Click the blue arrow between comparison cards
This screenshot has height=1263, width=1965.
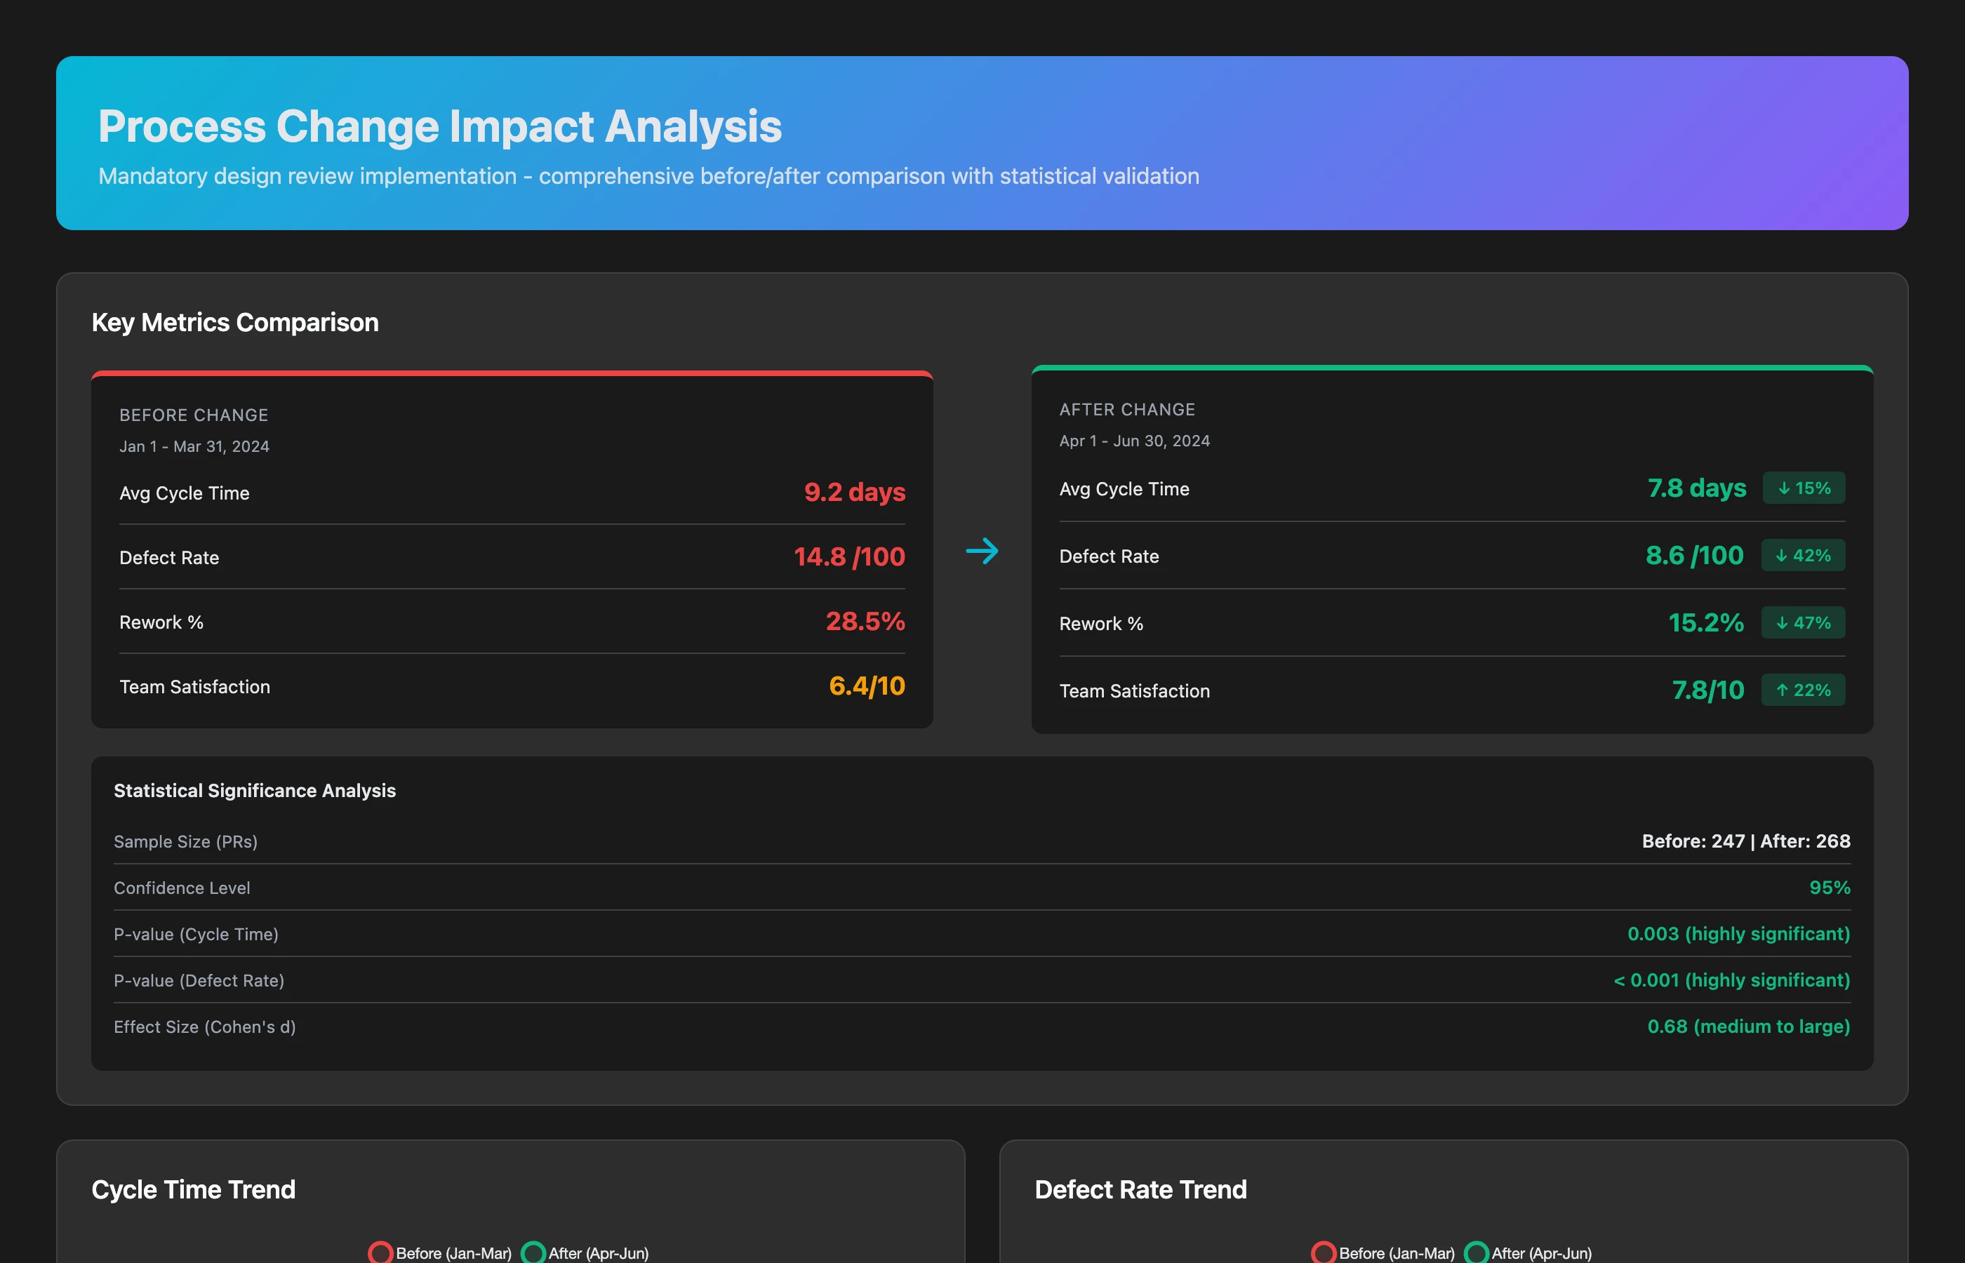click(982, 550)
